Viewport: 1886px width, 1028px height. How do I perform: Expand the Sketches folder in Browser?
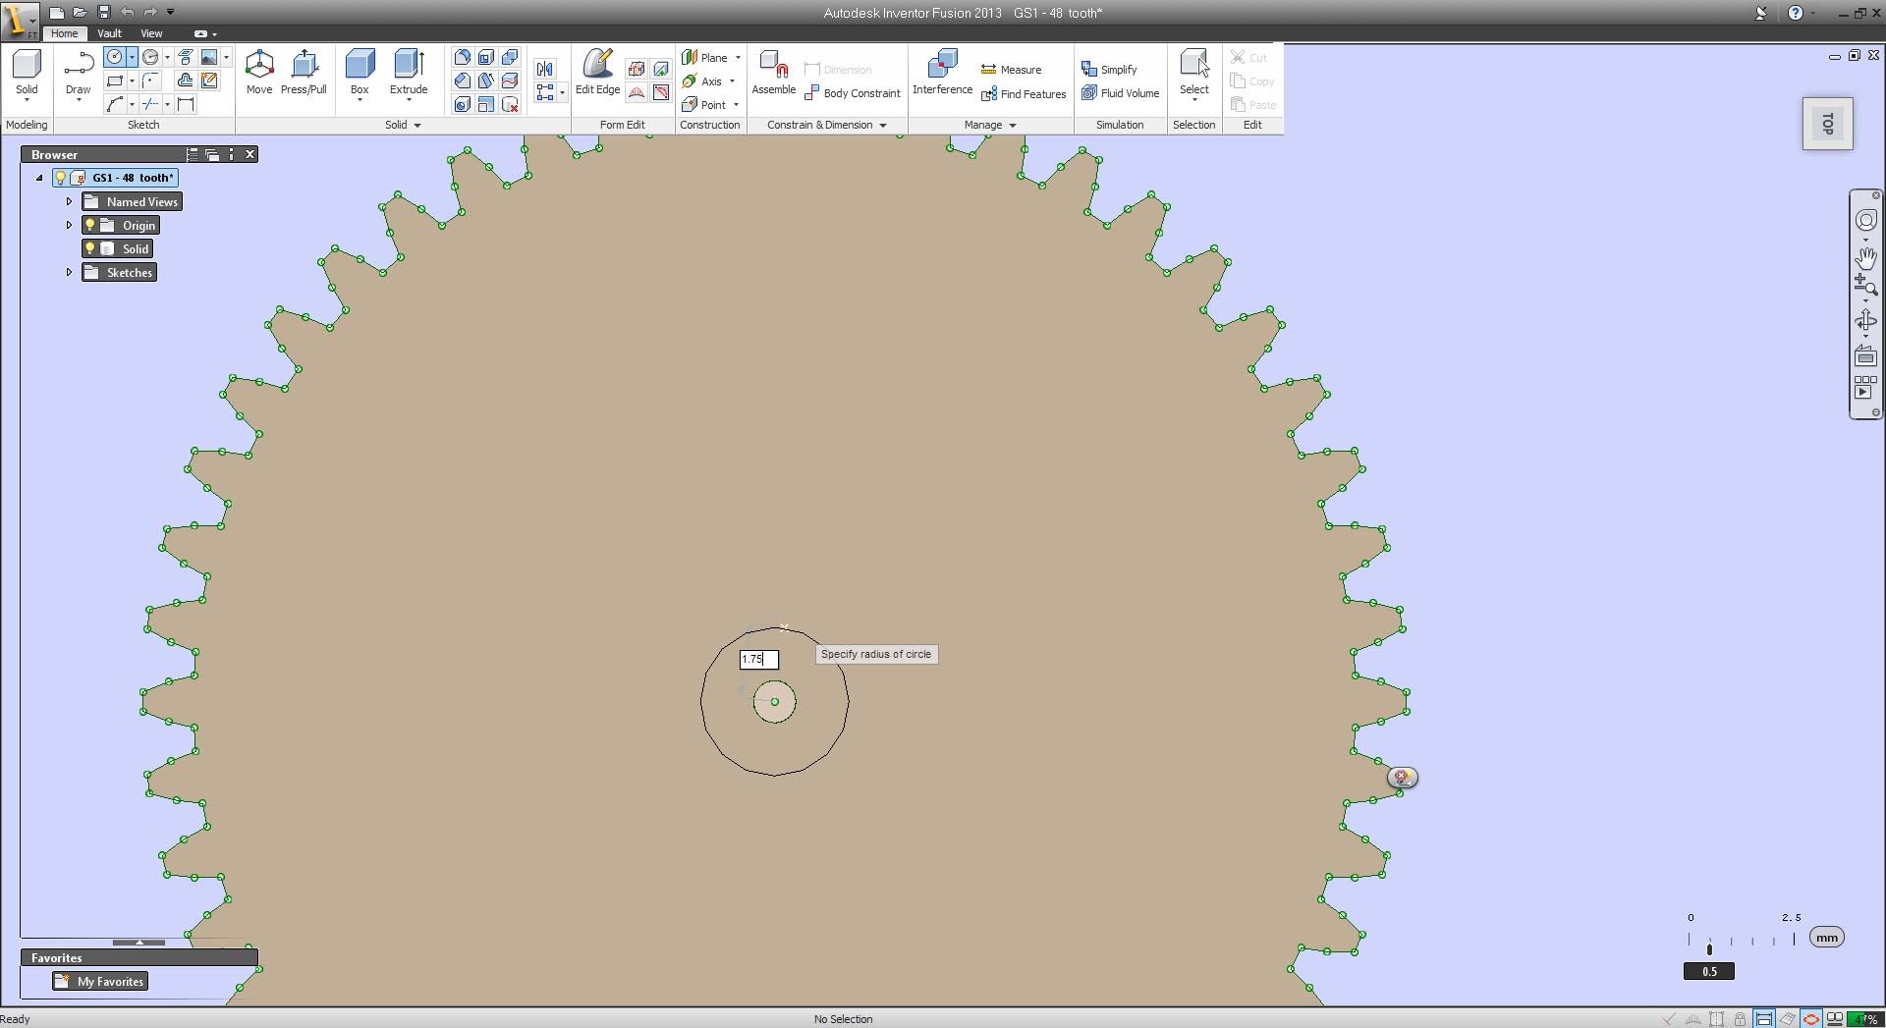click(69, 272)
